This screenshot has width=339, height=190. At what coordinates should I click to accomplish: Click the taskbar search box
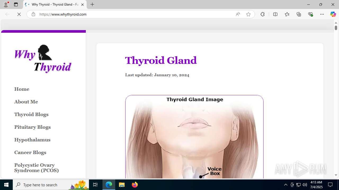(x=51, y=185)
